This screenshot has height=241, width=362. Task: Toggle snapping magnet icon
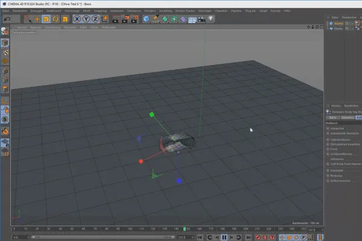point(5,131)
